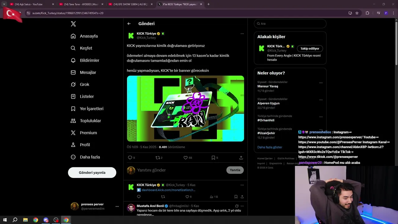Open options for #OrhanVeli trend
This screenshot has height=224, width=398.
[x=321, y=117]
